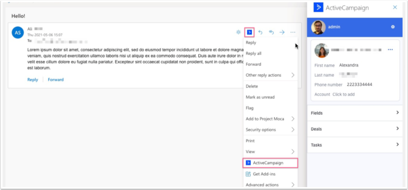
Task: Select Reply all from the context menu
Action: [271, 53]
